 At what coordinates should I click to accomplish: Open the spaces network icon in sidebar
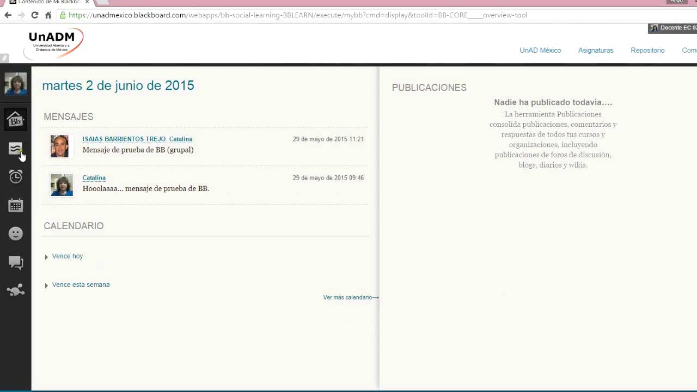point(15,290)
